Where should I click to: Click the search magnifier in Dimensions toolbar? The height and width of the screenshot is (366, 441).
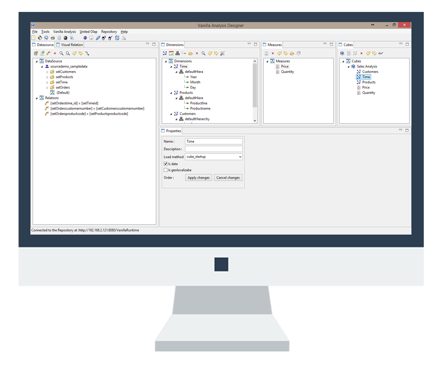tap(203, 53)
